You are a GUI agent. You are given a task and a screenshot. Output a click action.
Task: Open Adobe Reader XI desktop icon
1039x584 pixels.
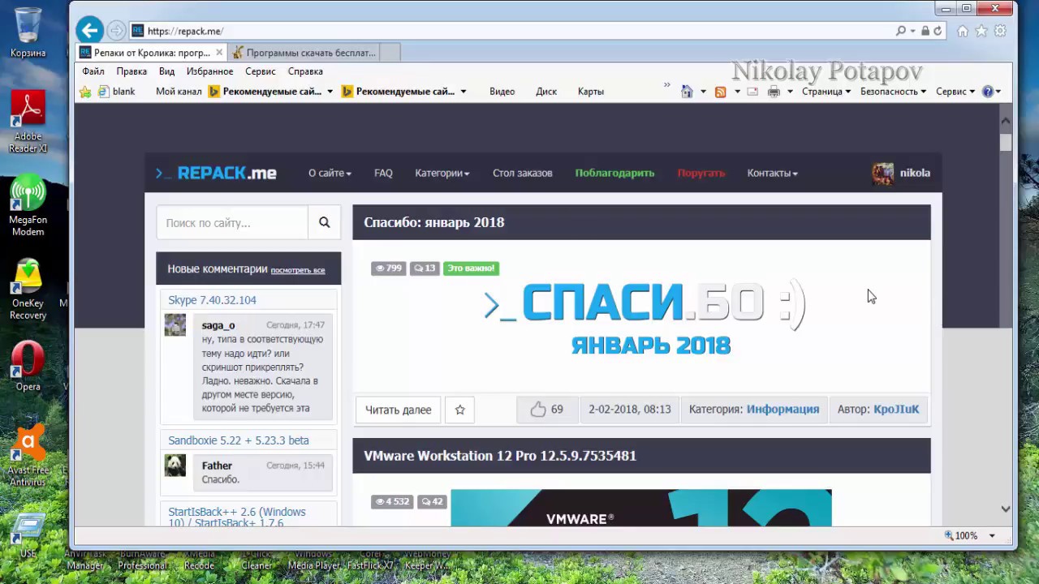pyautogui.click(x=28, y=122)
